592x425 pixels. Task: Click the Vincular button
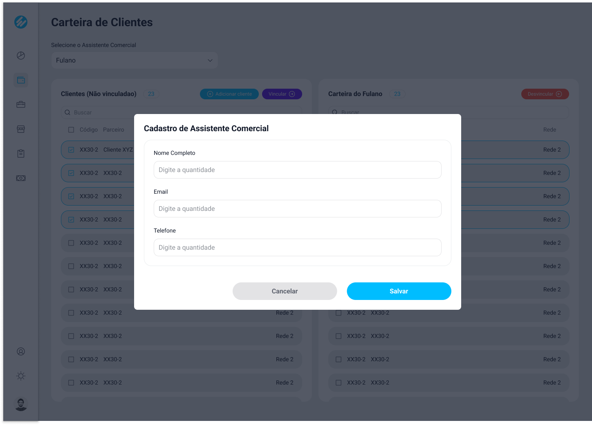[282, 94]
